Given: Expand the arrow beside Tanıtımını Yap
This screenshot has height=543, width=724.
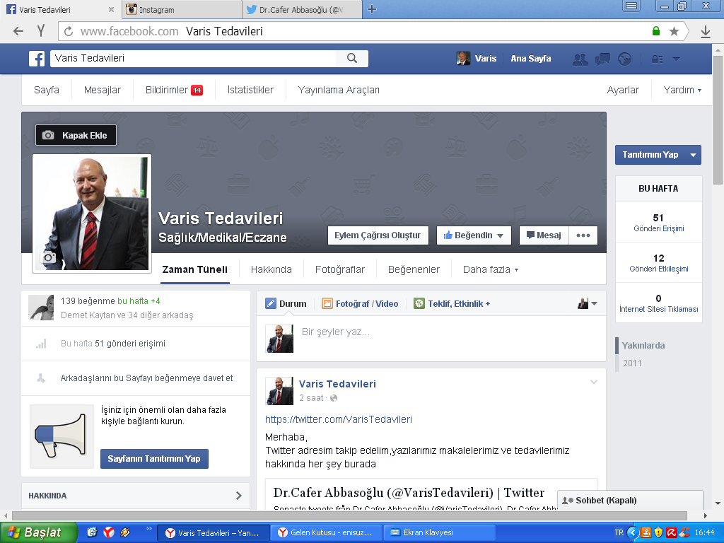Looking at the screenshot, I should pyautogui.click(x=693, y=155).
